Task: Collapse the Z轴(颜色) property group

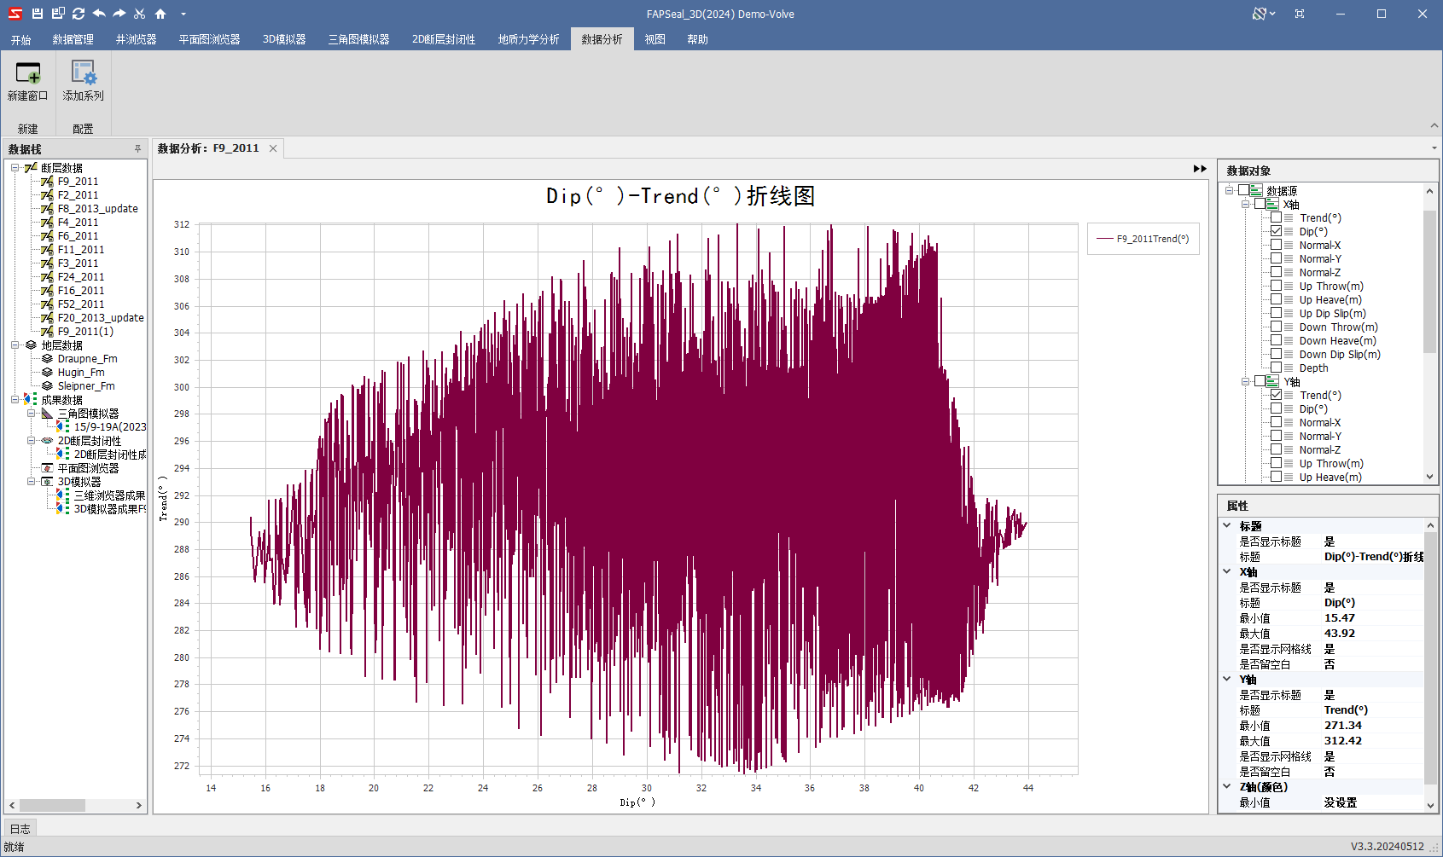Action: [1227, 787]
